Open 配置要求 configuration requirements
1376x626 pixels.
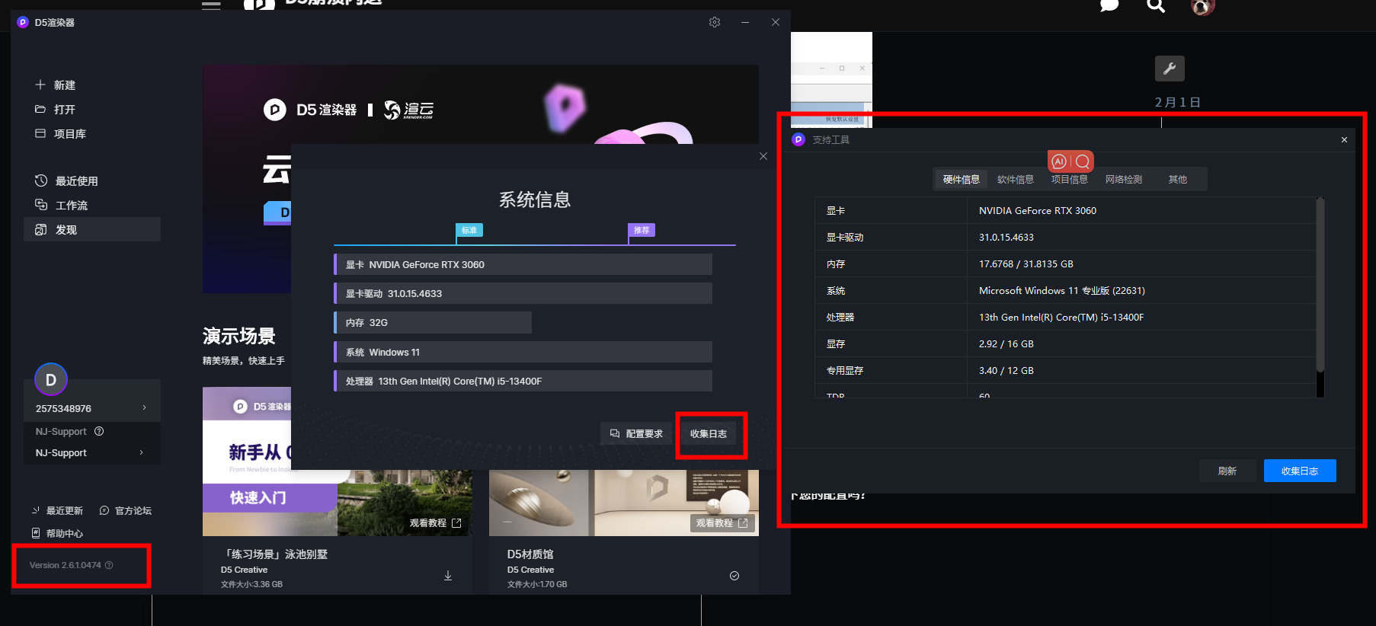pyautogui.click(x=636, y=434)
